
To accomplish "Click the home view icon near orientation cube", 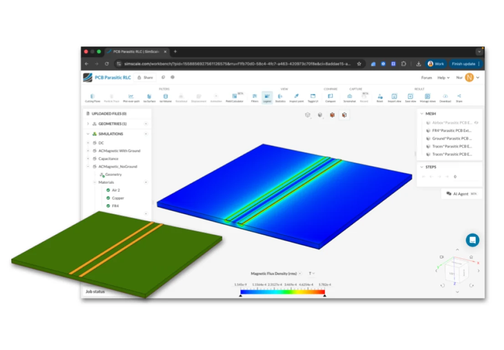I will tap(471, 257).
